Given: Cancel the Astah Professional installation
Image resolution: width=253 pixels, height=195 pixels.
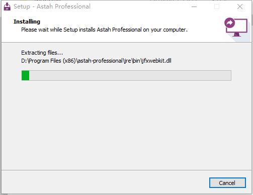Looking at the screenshot, I should coord(227,183).
